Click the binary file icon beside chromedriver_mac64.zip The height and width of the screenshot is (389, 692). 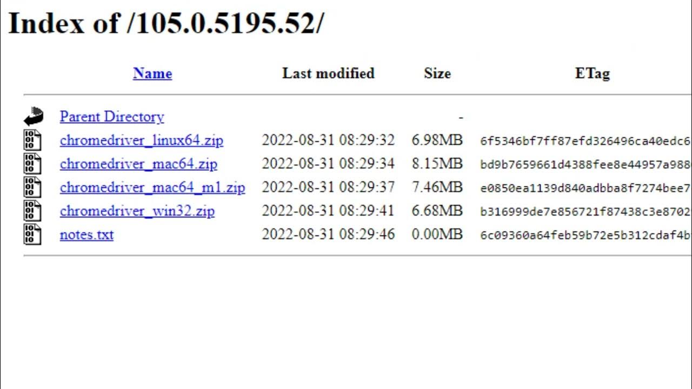point(32,164)
